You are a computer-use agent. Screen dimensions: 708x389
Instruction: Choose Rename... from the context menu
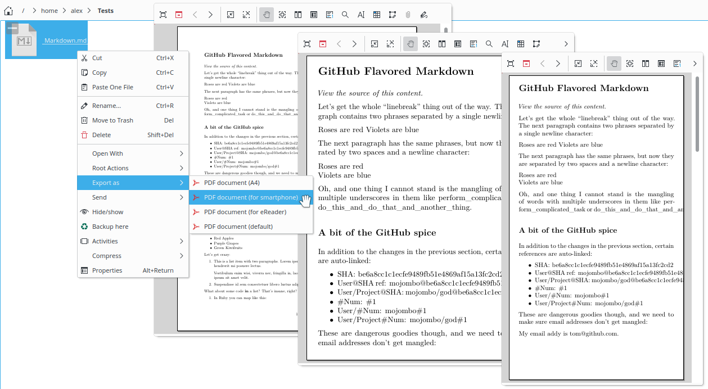[133, 106]
